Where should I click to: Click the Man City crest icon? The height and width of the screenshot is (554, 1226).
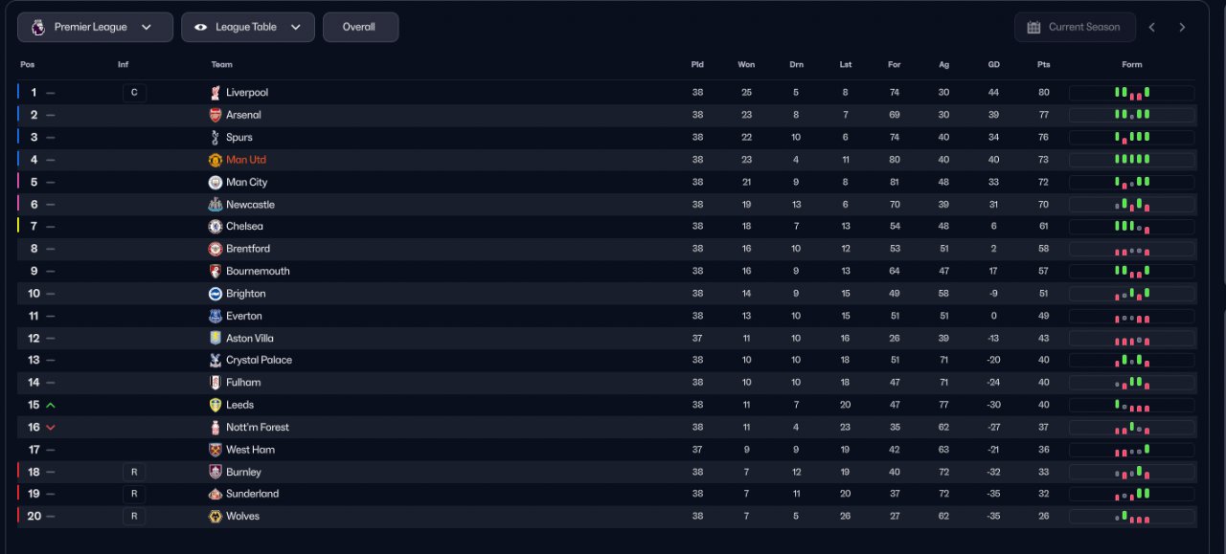[216, 182]
